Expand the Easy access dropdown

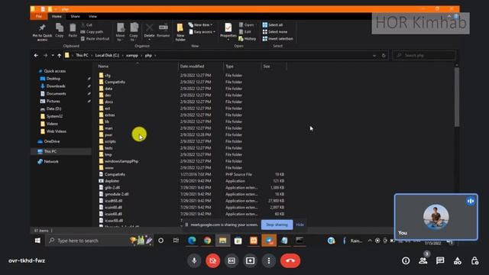pos(202,32)
